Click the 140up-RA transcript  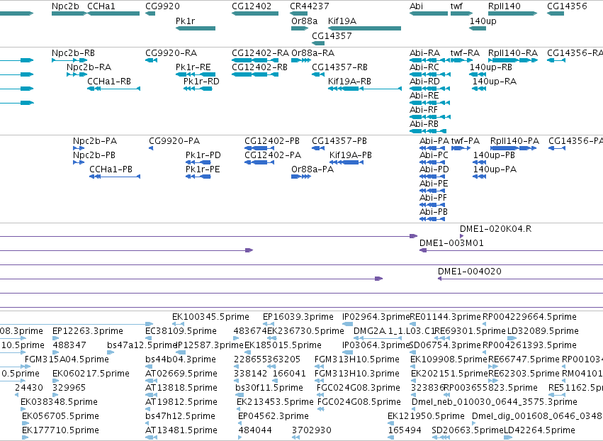[479, 89]
